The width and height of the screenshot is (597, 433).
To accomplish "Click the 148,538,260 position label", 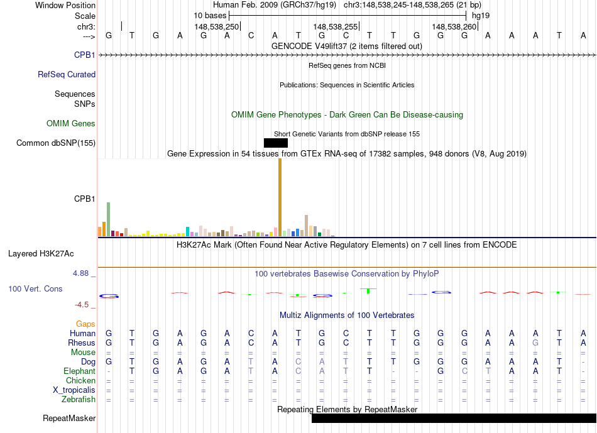I will pos(454,26).
